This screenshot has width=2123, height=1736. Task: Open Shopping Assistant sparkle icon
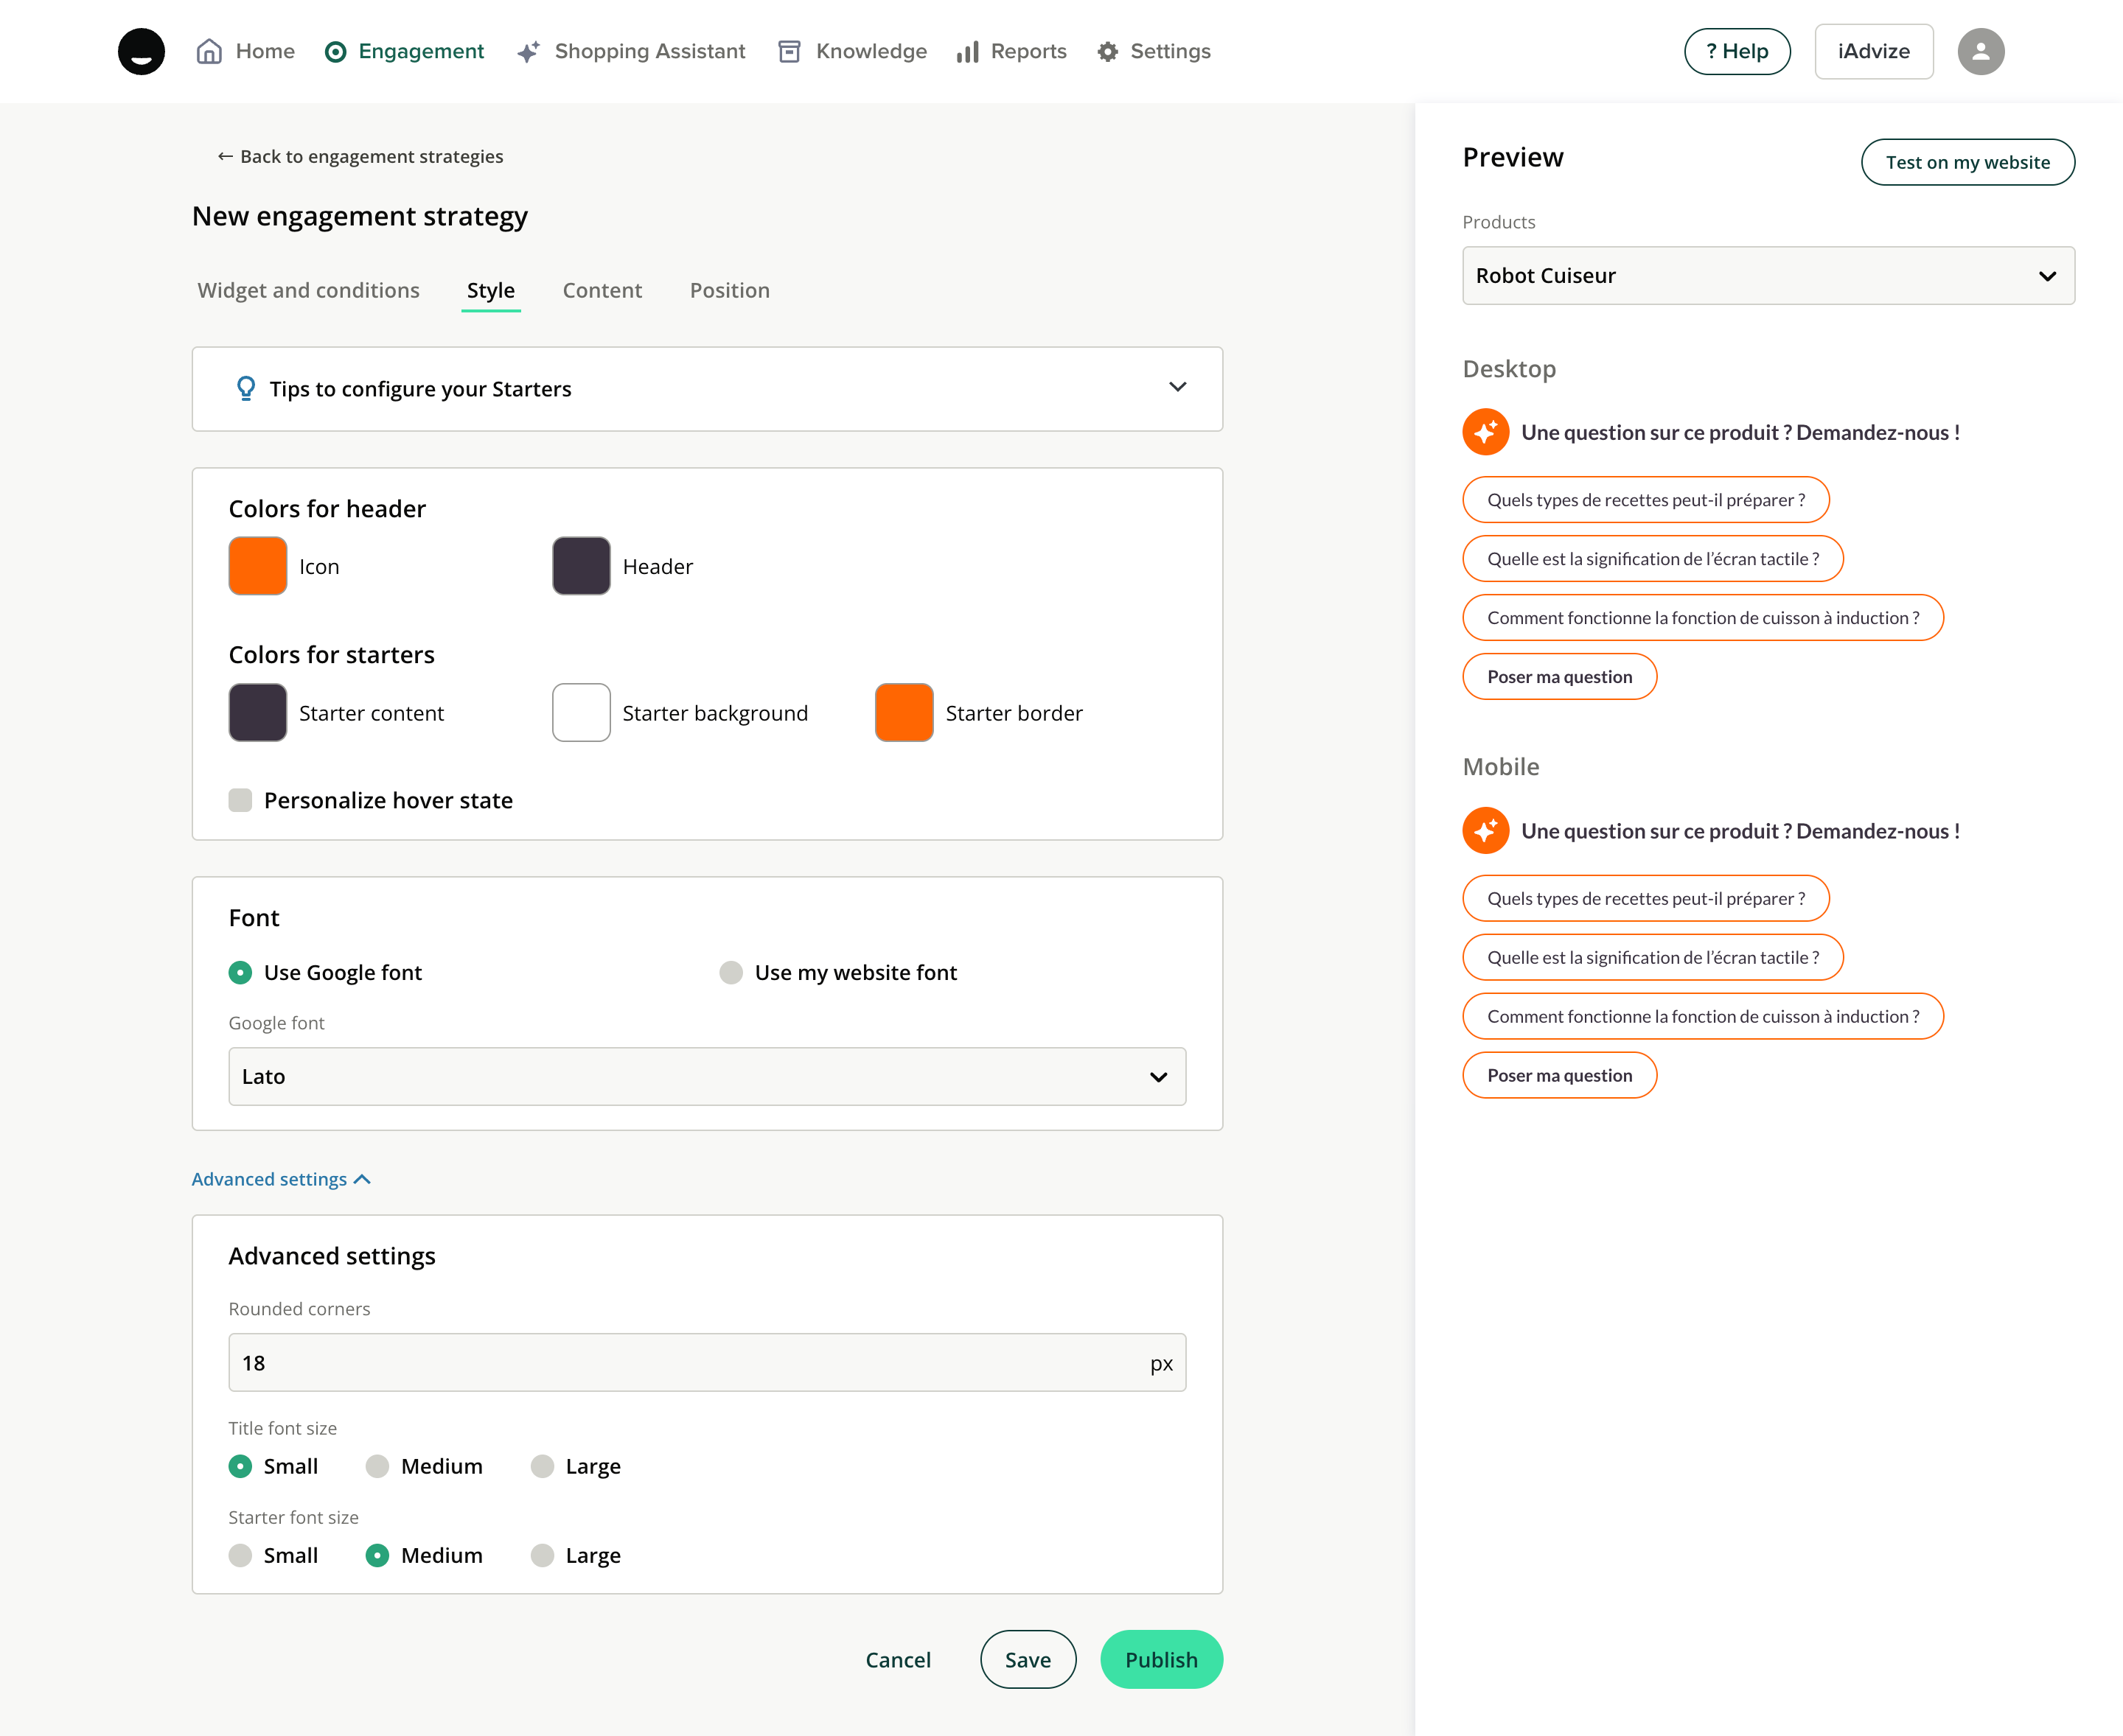pos(529,52)
